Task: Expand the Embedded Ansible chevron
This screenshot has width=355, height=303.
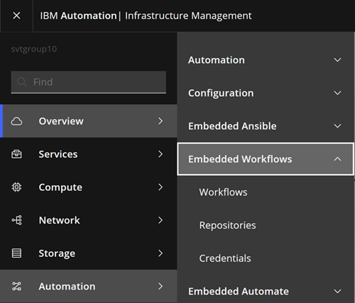Action: [337, 126]
